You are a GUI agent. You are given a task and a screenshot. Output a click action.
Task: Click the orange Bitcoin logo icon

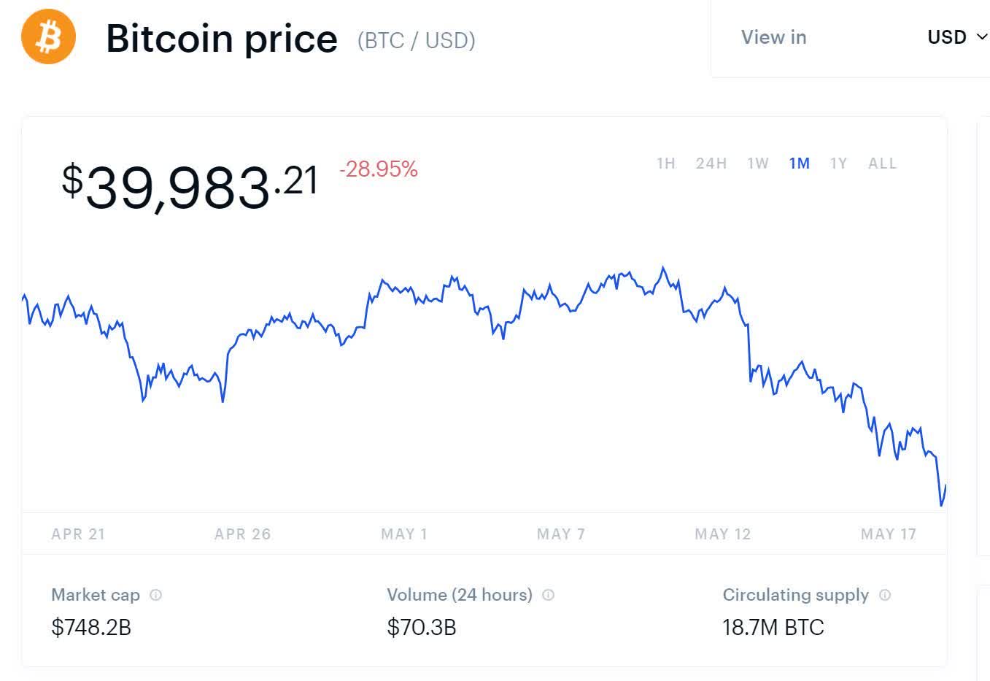(x=49, y=36)
